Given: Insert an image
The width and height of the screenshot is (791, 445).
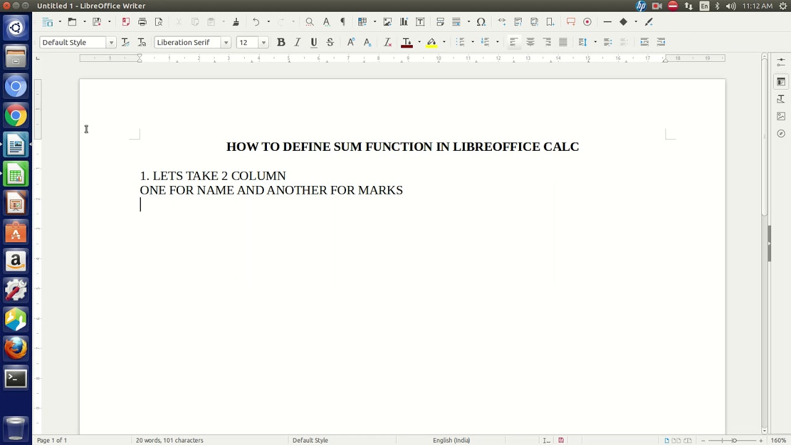Looking at the screenshot, I should coord(387,22).
